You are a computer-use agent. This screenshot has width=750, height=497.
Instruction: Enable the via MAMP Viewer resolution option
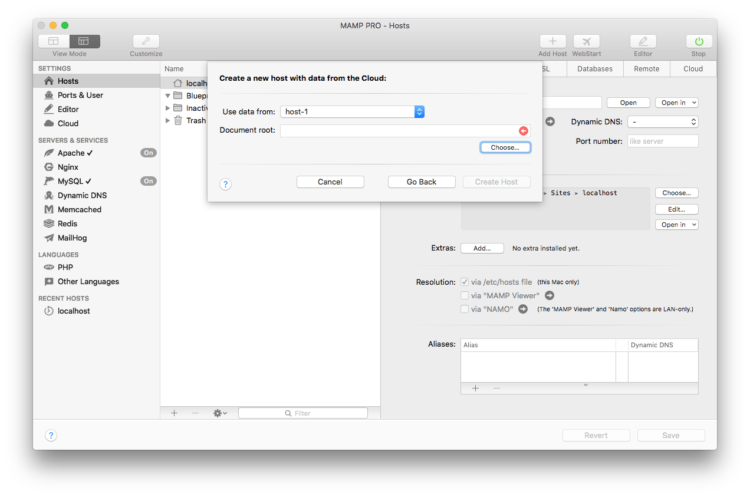(x=465, y=295)
